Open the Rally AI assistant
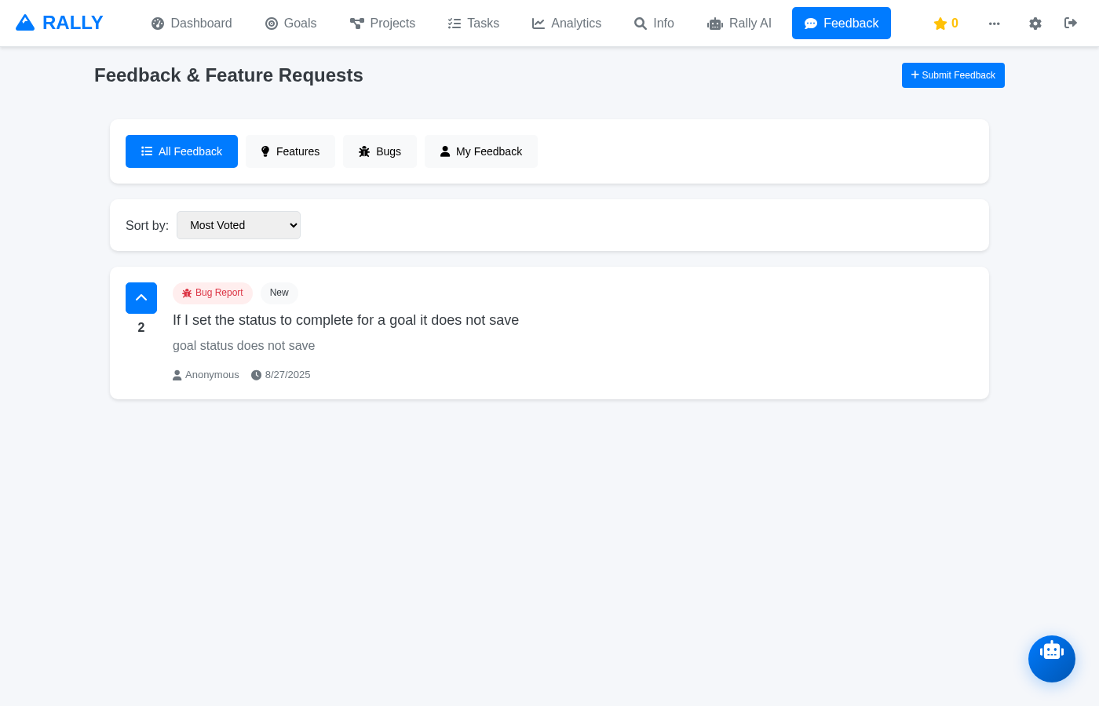 click(739, 23)
